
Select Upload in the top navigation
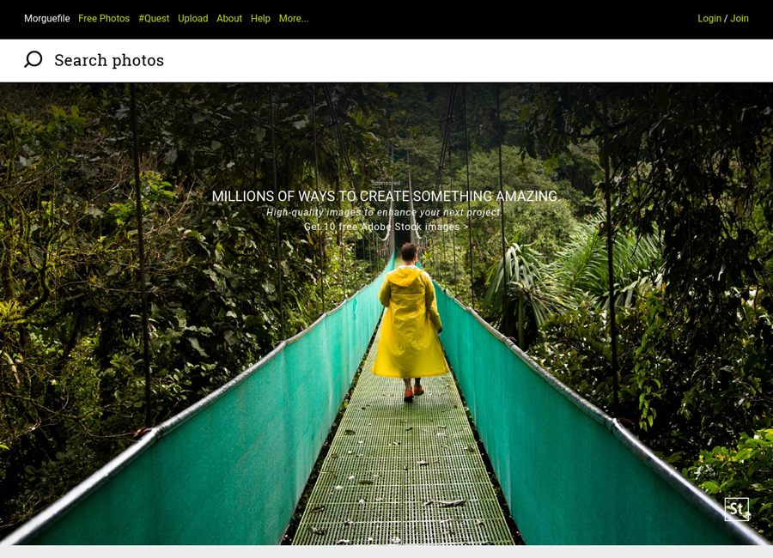(192, 18)
